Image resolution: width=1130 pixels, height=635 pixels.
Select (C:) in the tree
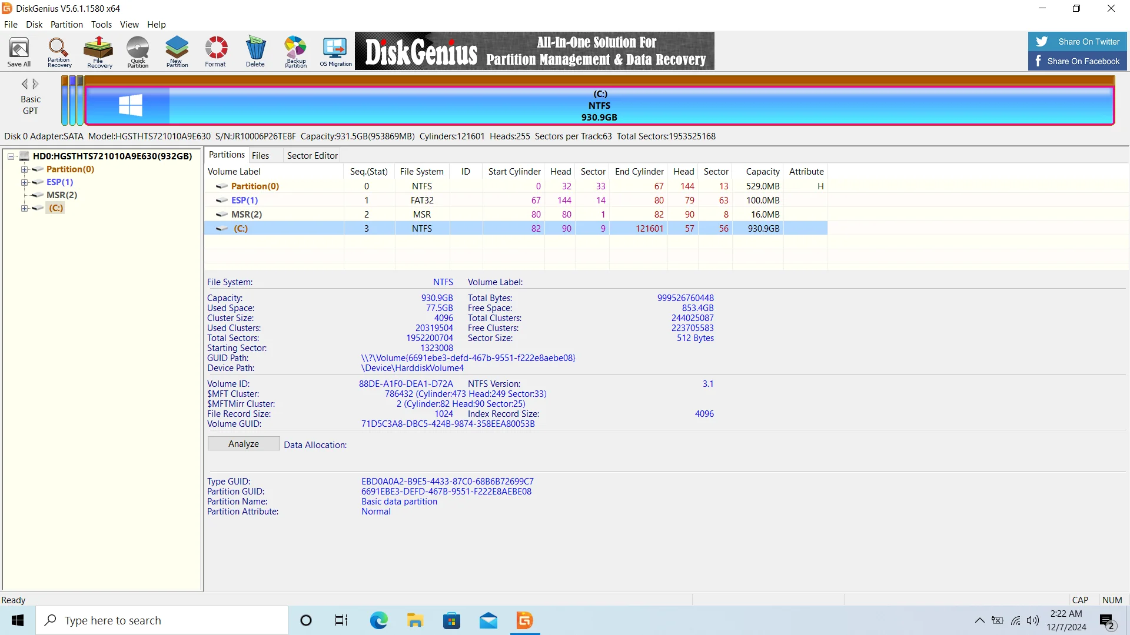[x=56, y=208]
